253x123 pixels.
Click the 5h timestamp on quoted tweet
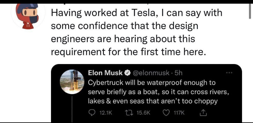pyautogui.click(x=178, y=73)
